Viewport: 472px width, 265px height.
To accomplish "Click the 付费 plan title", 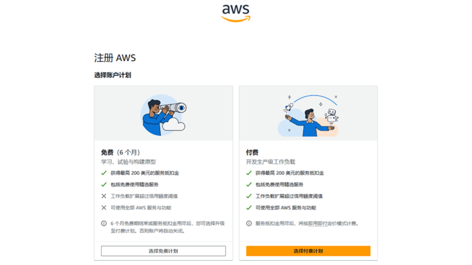I will [x=252, y=152].
